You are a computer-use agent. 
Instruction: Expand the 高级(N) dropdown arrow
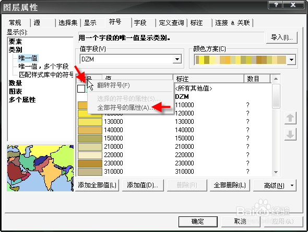click(292, 185)
